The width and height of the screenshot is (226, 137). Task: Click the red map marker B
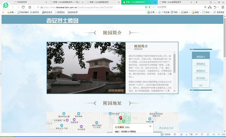[121, 118]
